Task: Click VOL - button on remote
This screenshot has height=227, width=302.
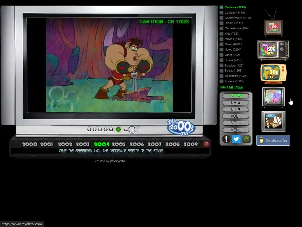Action: pos(236,123)
